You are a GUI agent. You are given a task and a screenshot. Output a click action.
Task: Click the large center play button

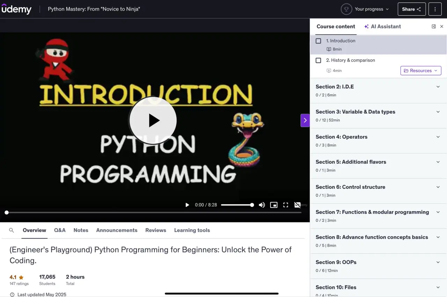pyautogui.click(x=153, y=120)
